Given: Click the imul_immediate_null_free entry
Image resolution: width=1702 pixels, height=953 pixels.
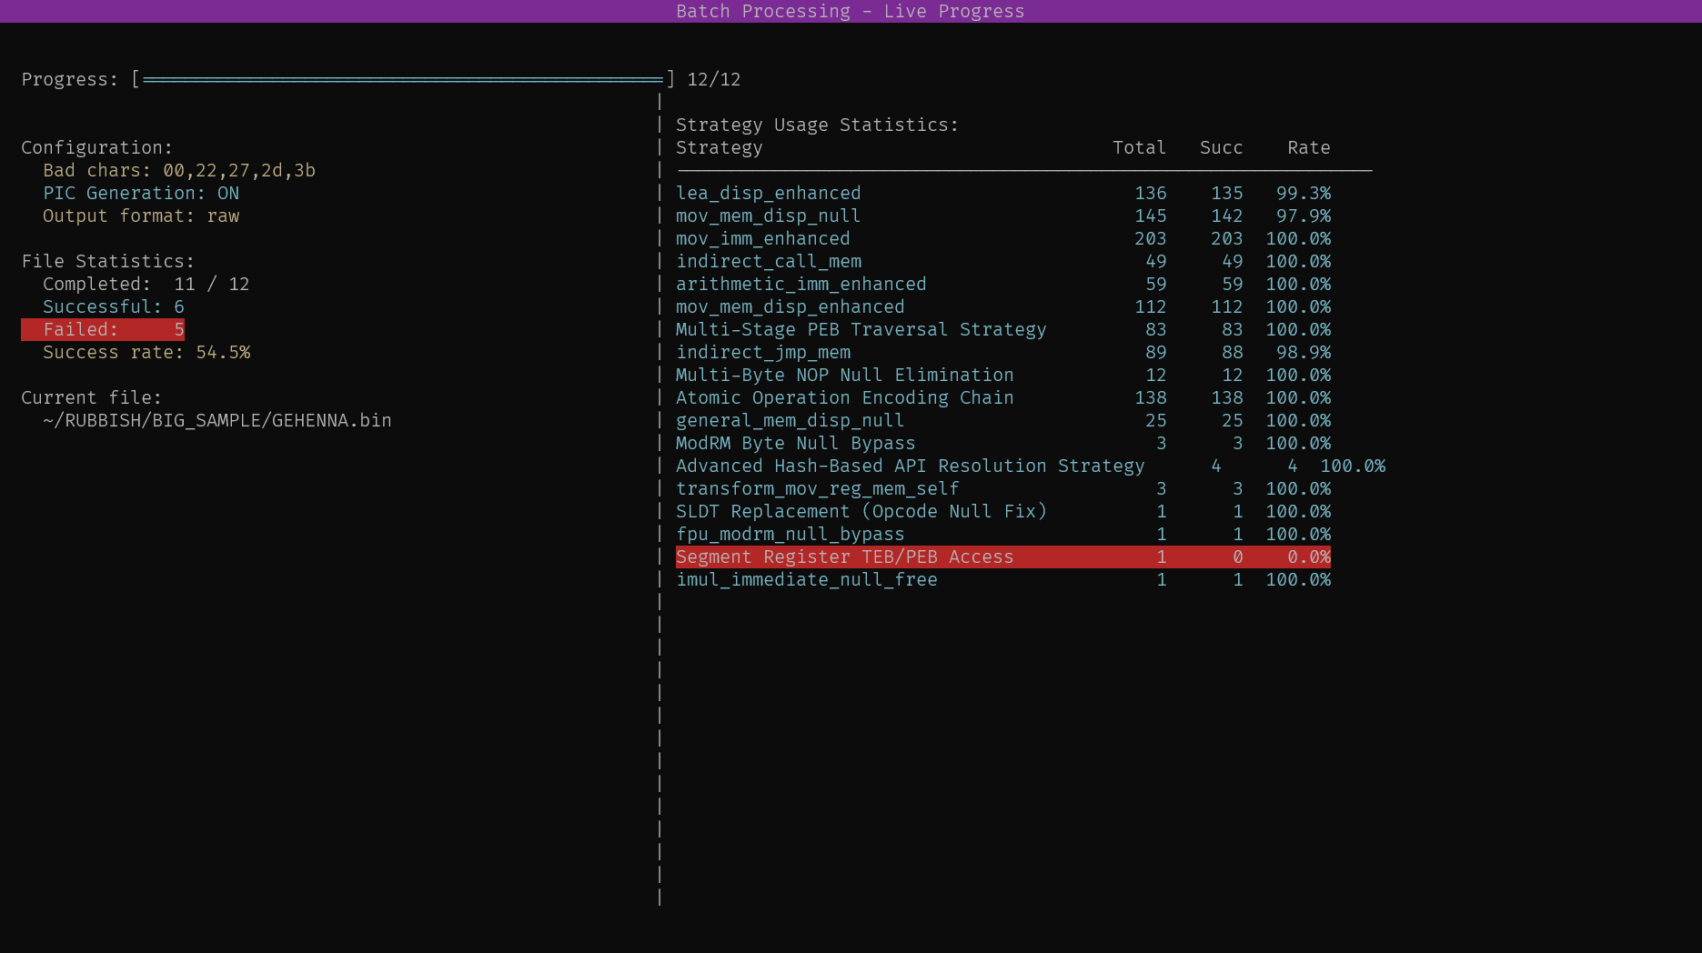Looking at the screenshot, I should click(x=806, y=579).
